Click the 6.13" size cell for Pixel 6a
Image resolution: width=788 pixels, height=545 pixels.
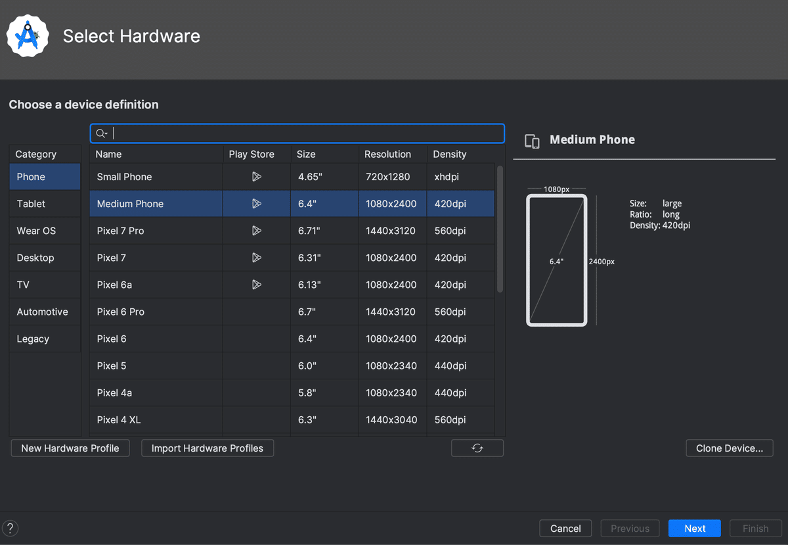click(x=324, y=285)
